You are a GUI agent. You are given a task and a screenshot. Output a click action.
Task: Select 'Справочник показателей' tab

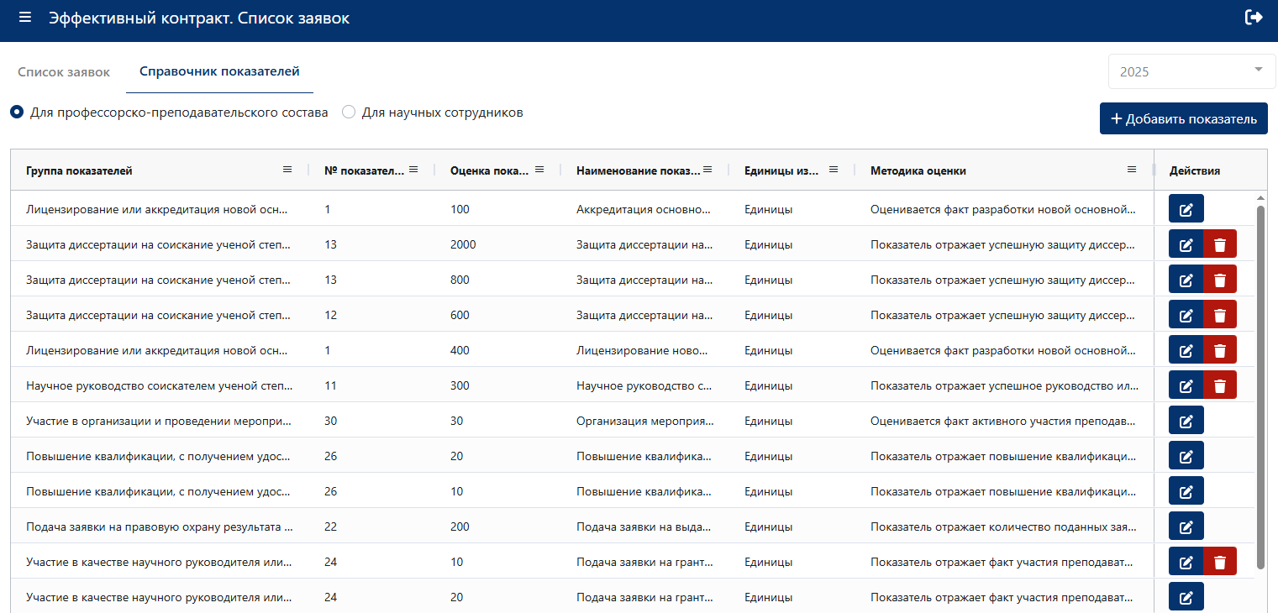[x=219, y=72]
